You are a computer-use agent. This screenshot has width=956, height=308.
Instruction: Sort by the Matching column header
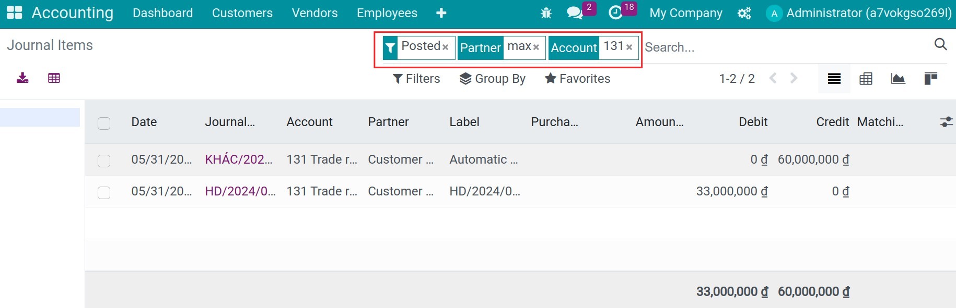click(x=880, y=122)
